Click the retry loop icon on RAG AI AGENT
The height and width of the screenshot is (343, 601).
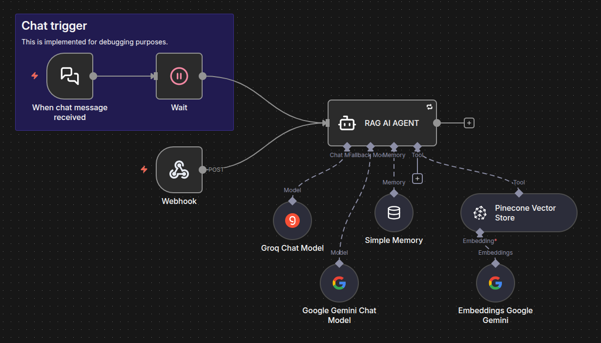coord(429,107)
